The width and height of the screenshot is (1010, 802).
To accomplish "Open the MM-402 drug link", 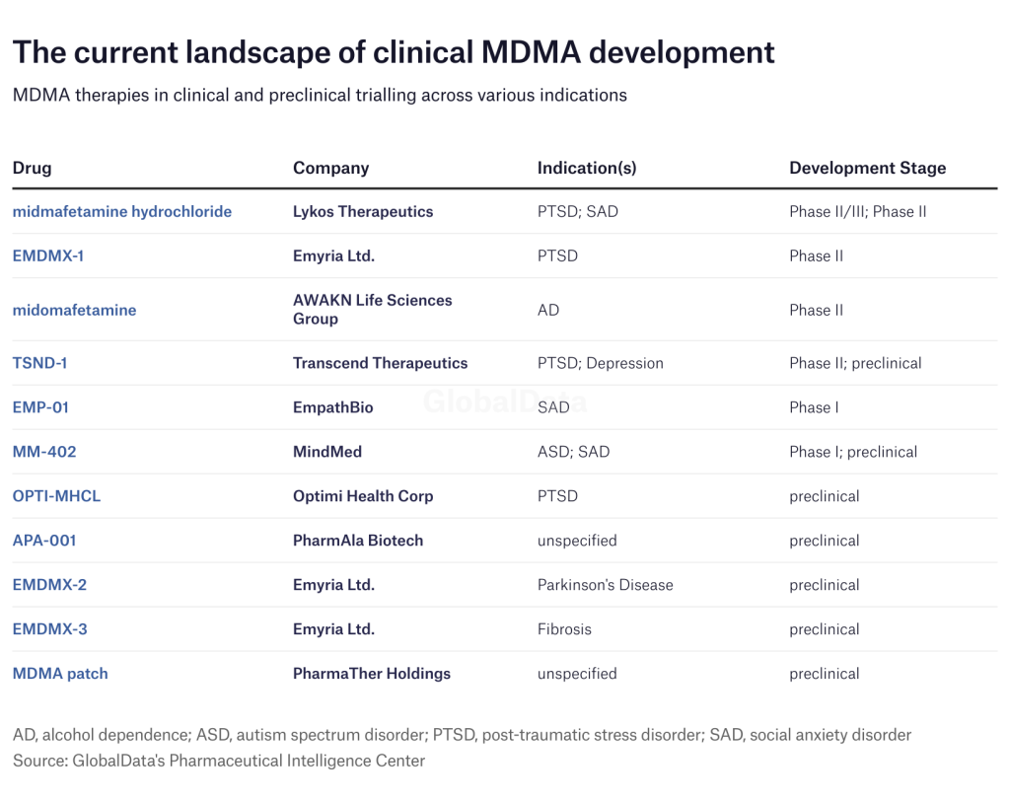I will 44,452.
